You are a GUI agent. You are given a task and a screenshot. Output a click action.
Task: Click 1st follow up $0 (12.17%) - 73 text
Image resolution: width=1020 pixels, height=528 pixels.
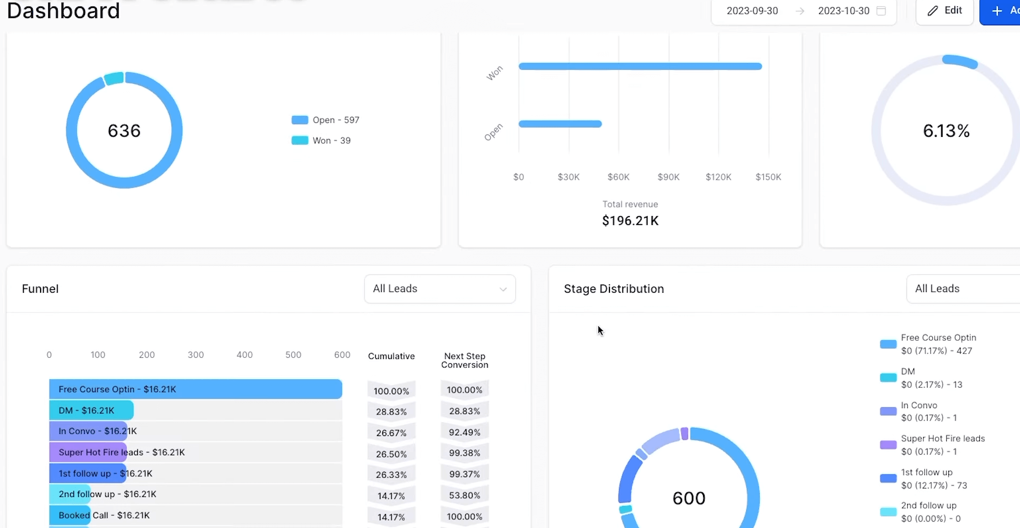coord(934,486)
